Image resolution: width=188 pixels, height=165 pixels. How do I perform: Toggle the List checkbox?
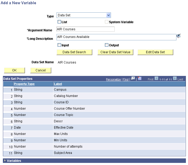(59, 22)
